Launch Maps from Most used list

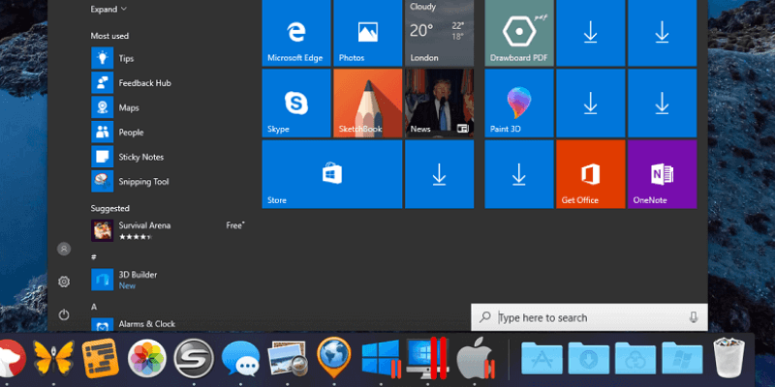pyautogui.click(x=168, y=107)
